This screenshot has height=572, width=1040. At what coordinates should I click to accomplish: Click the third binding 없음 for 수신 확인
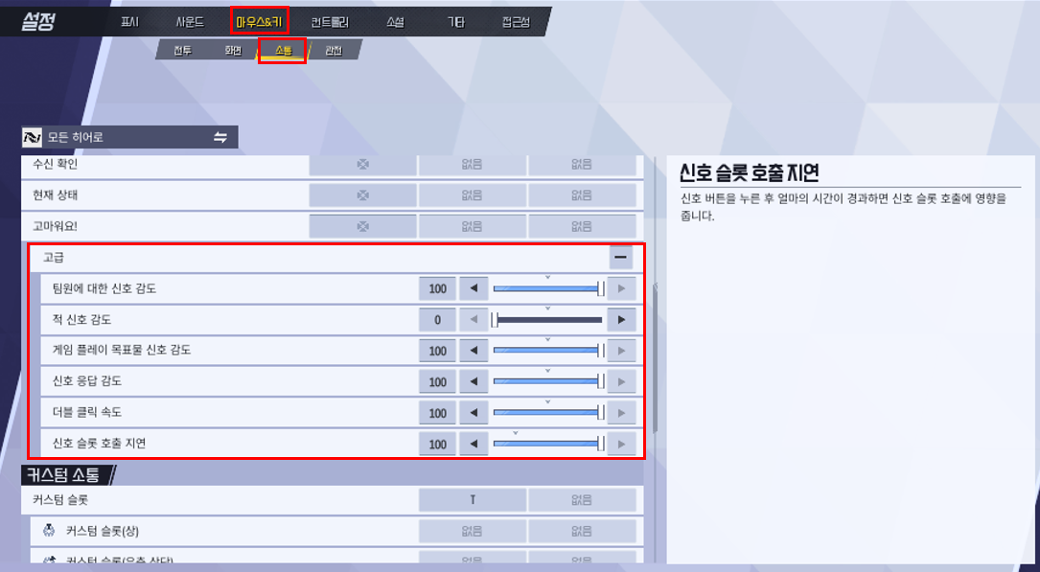[582, 165]
